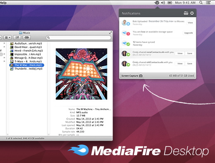Select Impossible...I Am.mp3 file
The height and width of the screenshot is (163, 215).
pos(28,54)
